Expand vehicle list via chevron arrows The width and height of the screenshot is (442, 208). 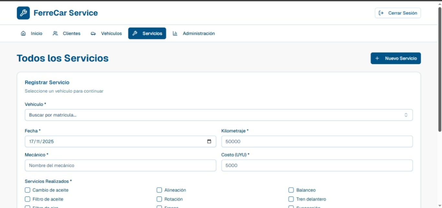(x=406, y=115)
